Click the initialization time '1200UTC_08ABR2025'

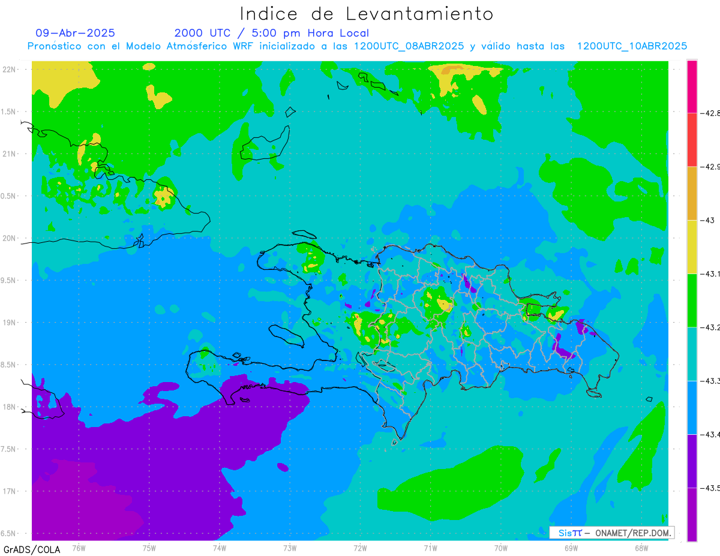[x=409, y=46]
